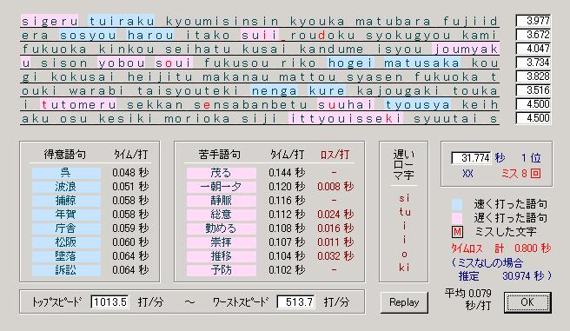Select the 波浪 entry in strong phrases
This screenshot has width=570, height=331.
[66, 187]
